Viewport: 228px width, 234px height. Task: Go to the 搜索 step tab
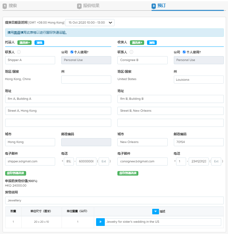click(x=10, y=6)
